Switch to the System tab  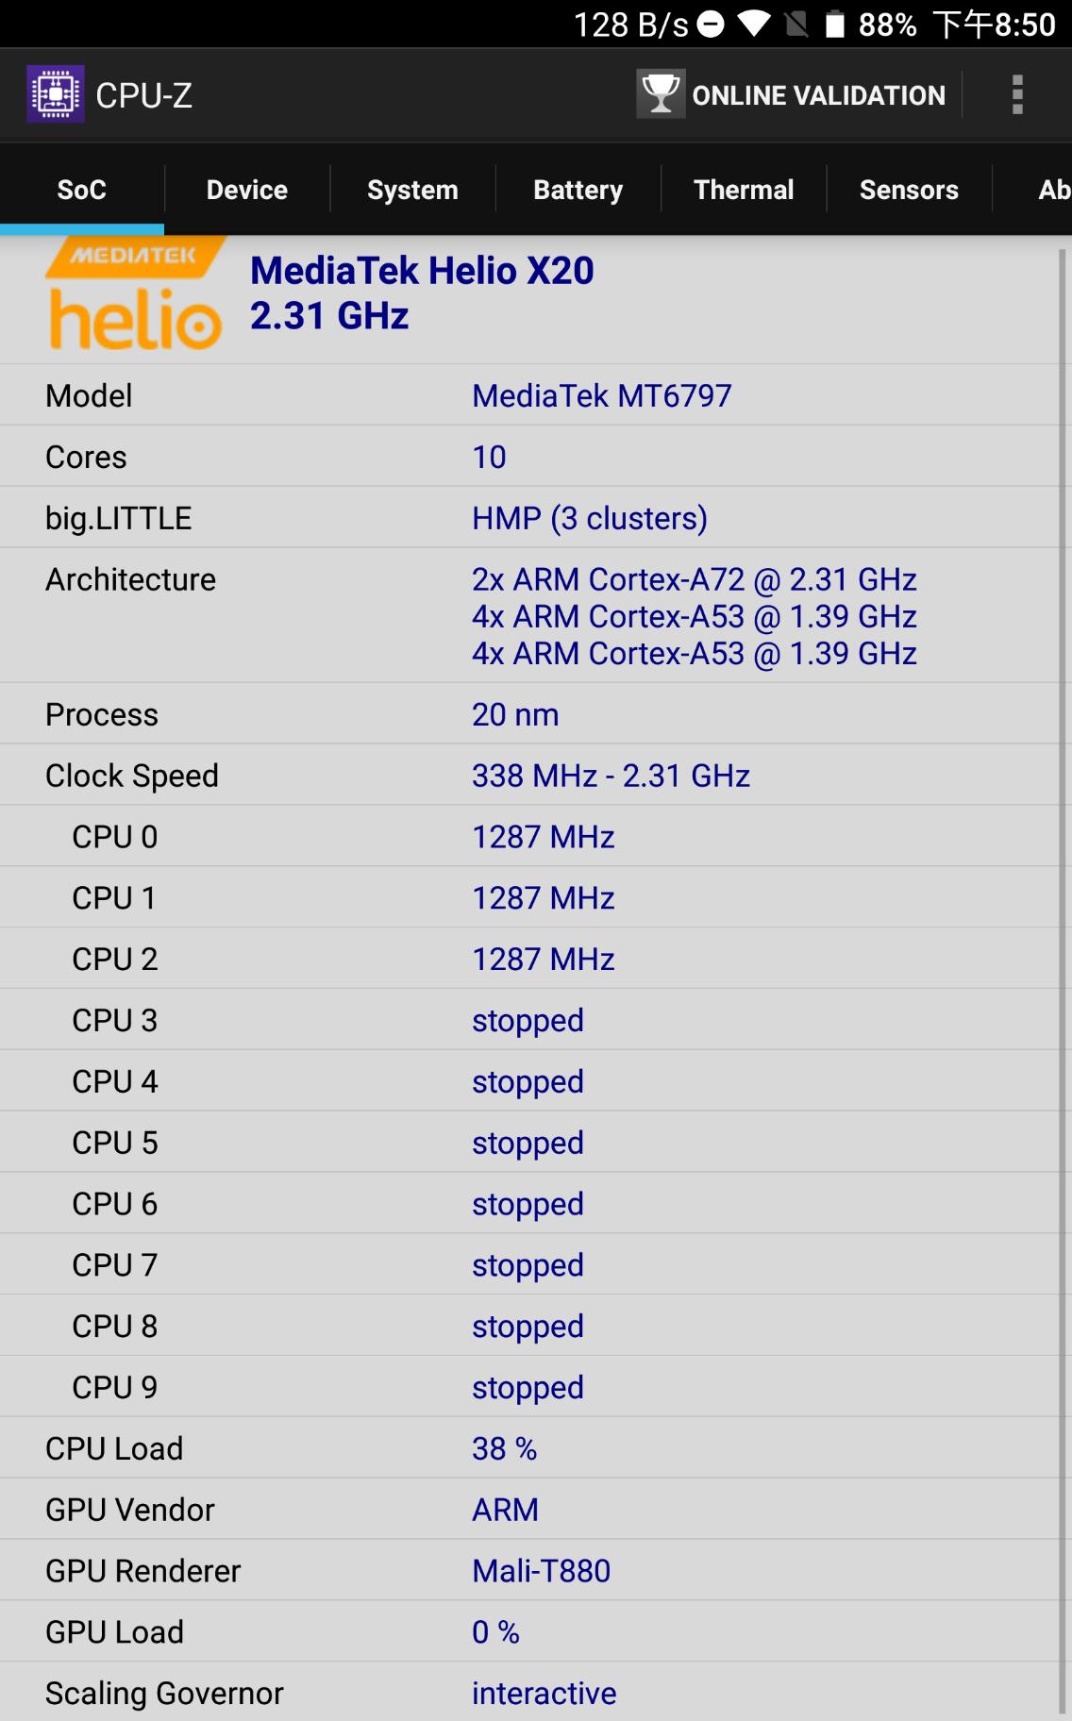pyautogui.click(x=412, y=190)
